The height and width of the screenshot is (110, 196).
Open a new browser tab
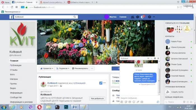click(97, 2)
